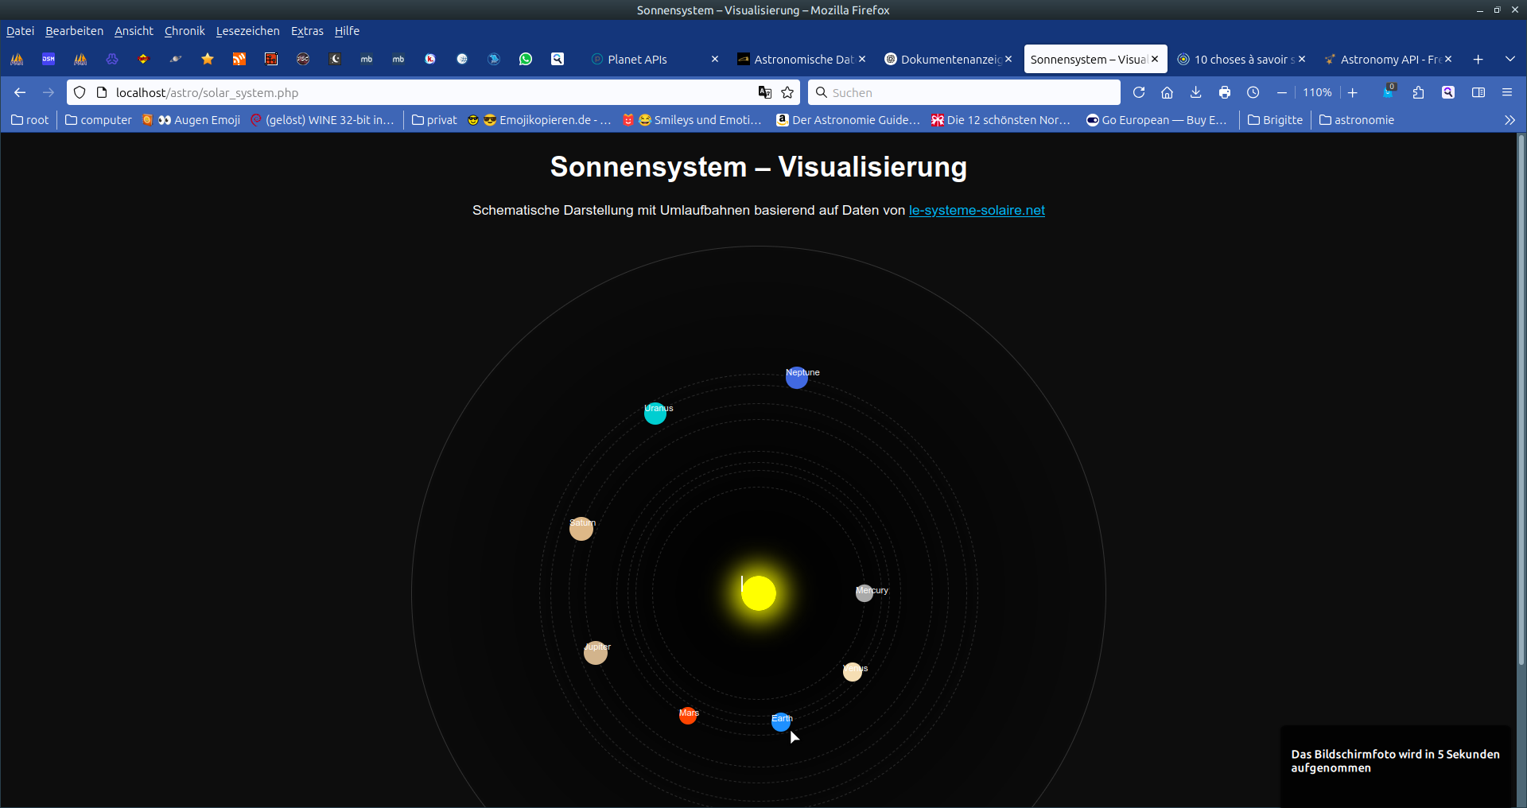The image size is (1527, 808).
Task: Open the blue shopping-bag extension with badge
Action: pyautogui.click(x=1389, y=91)
